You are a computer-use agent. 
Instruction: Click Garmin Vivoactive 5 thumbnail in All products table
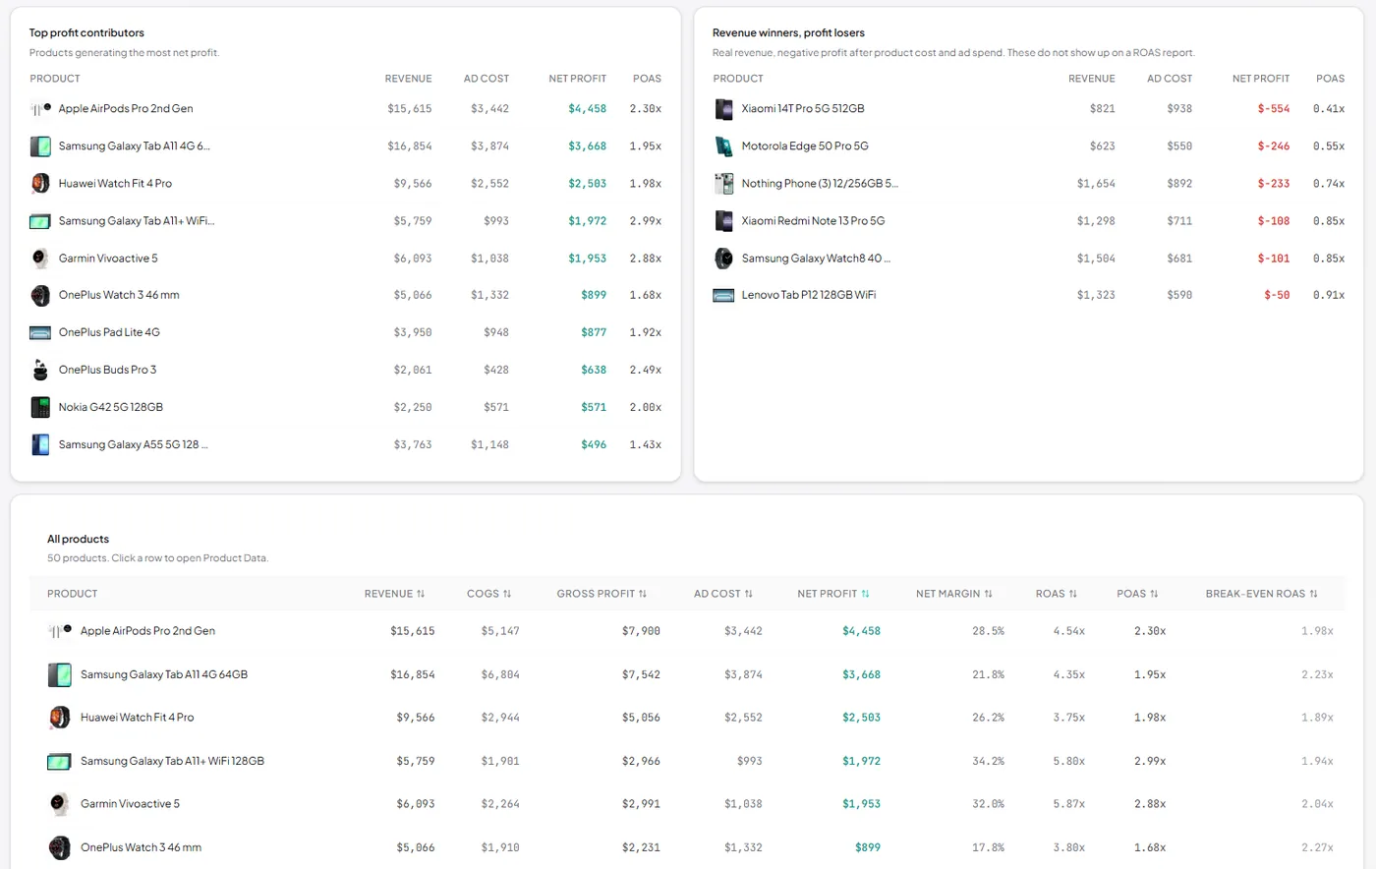pyautogui.click(x=59, y=804)
